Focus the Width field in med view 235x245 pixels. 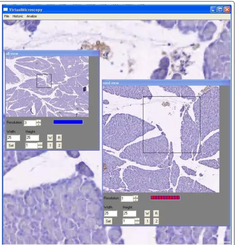[x=111, y=213]
